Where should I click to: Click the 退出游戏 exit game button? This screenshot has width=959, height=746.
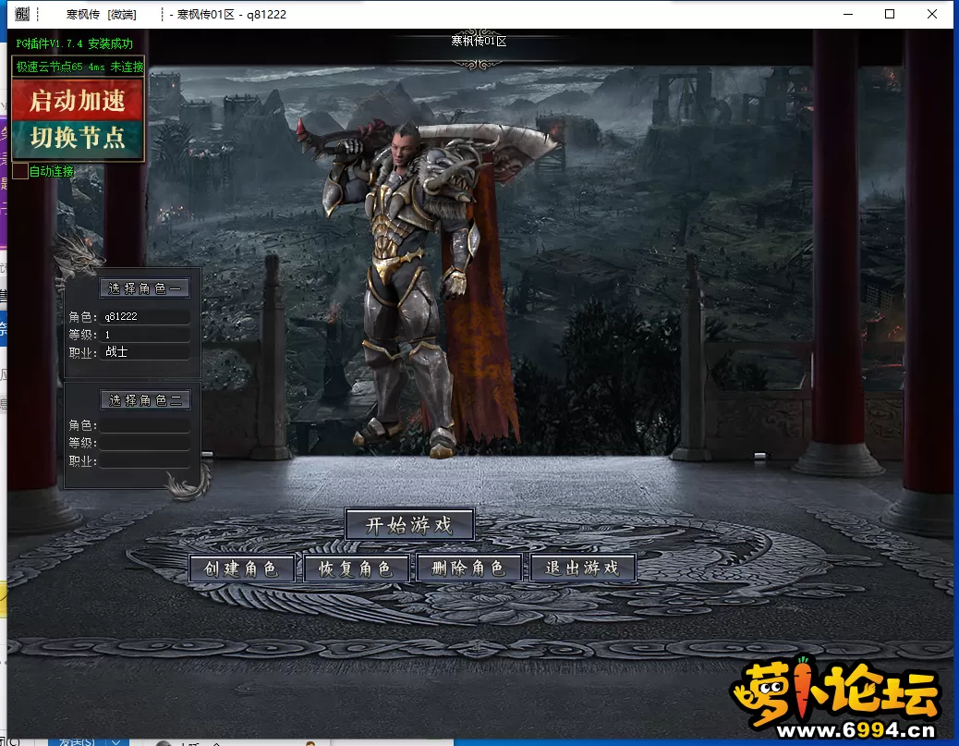pyautogui.click(x=582, y=568)
